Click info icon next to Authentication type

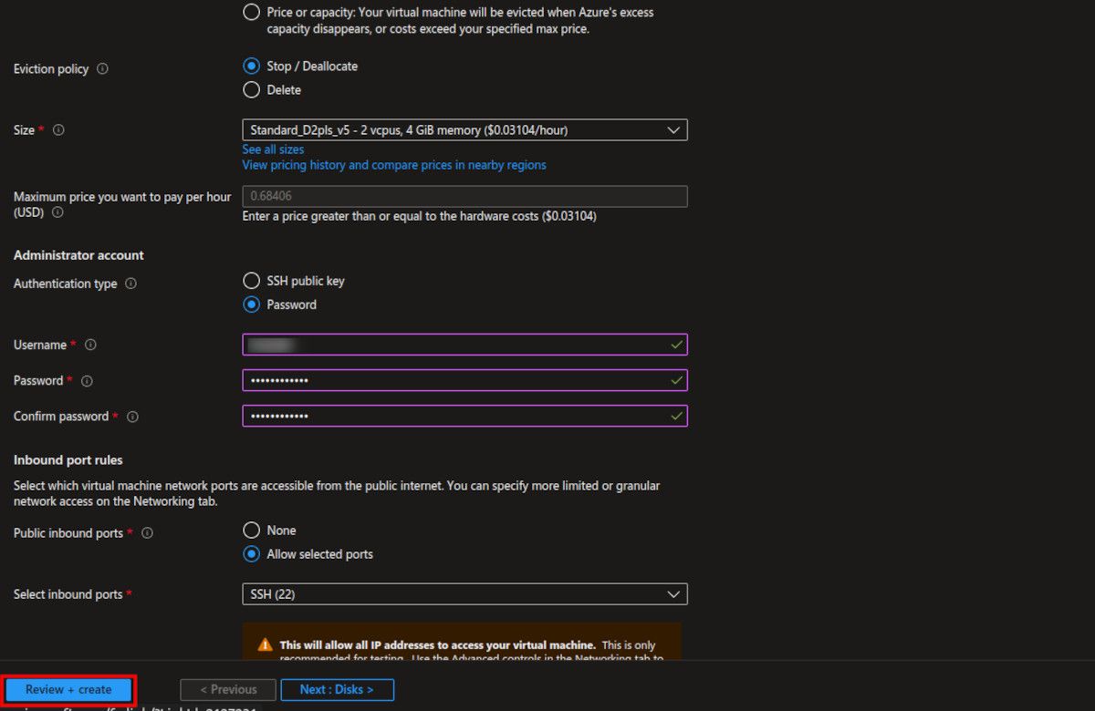click(x=130, y=283)
